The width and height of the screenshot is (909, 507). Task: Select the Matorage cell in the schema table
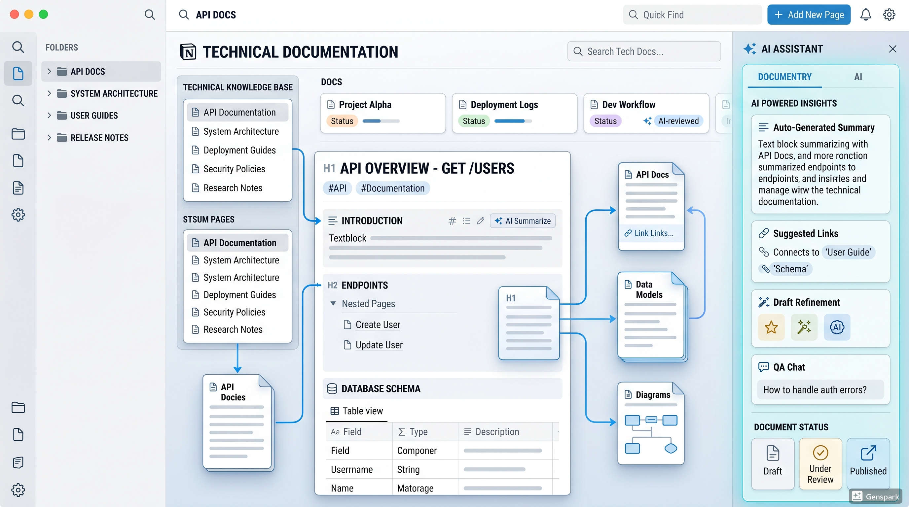pos(425,488)
